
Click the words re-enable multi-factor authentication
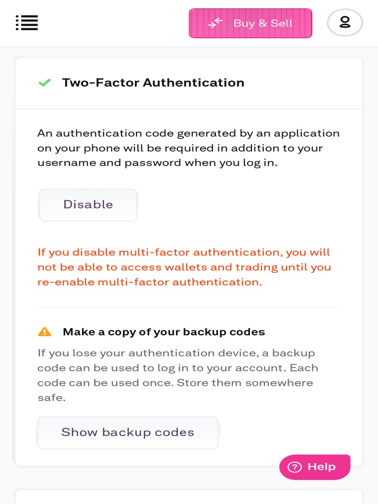150,282
